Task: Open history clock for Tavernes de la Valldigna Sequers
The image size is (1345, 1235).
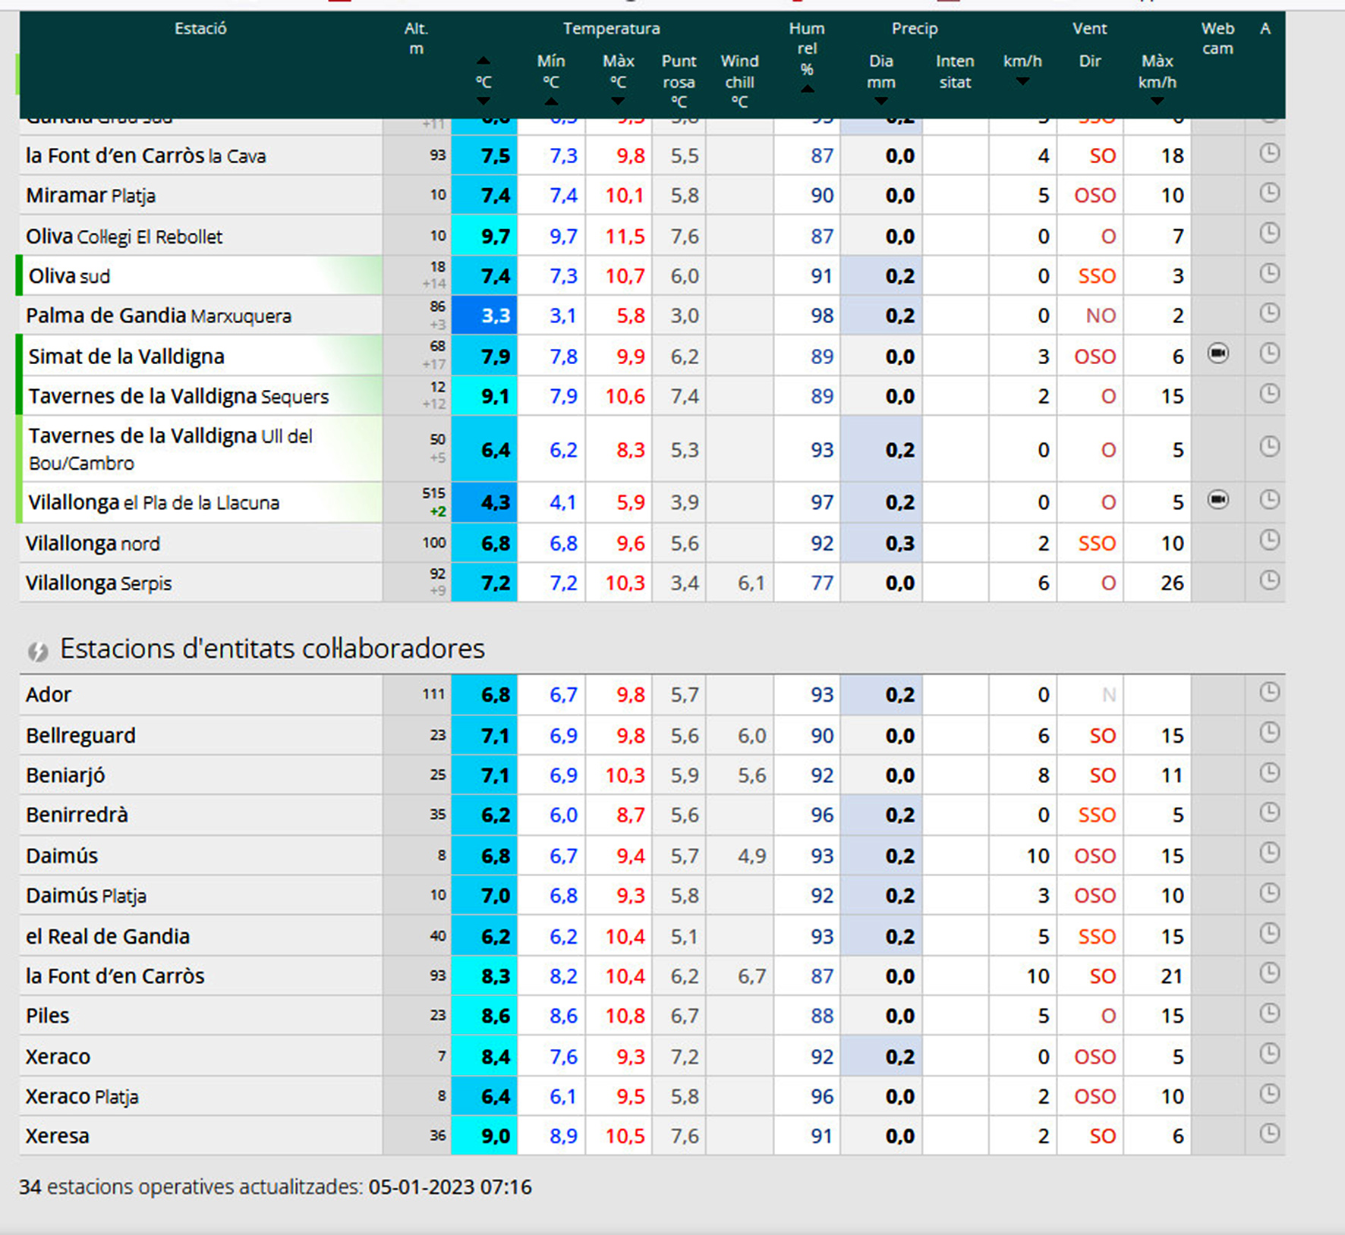Action: pyautogui.click(x=1270, y=393)
